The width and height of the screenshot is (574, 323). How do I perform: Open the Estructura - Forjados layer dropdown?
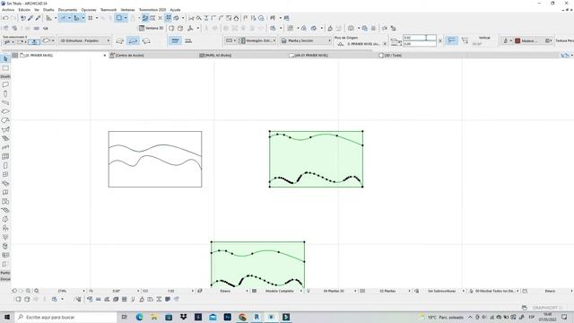[x=85, y=41]
